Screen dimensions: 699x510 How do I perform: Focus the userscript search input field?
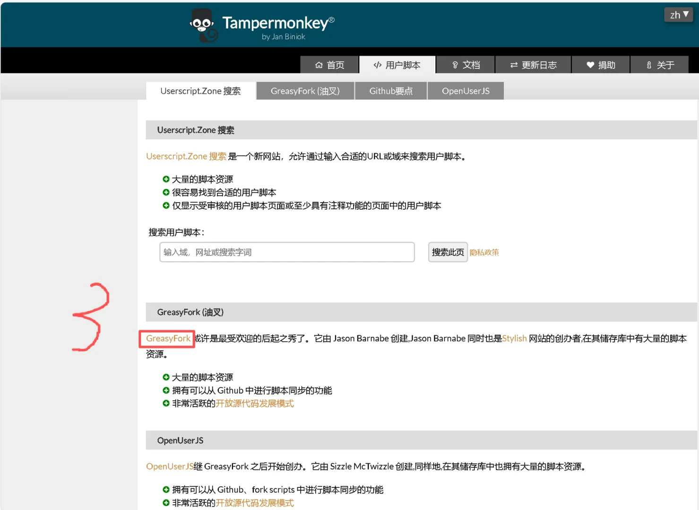coord(287,252)
